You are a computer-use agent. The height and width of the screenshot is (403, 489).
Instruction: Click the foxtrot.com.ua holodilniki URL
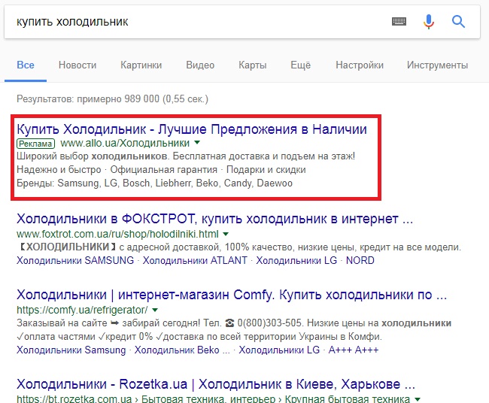click(x=117, y=234)
